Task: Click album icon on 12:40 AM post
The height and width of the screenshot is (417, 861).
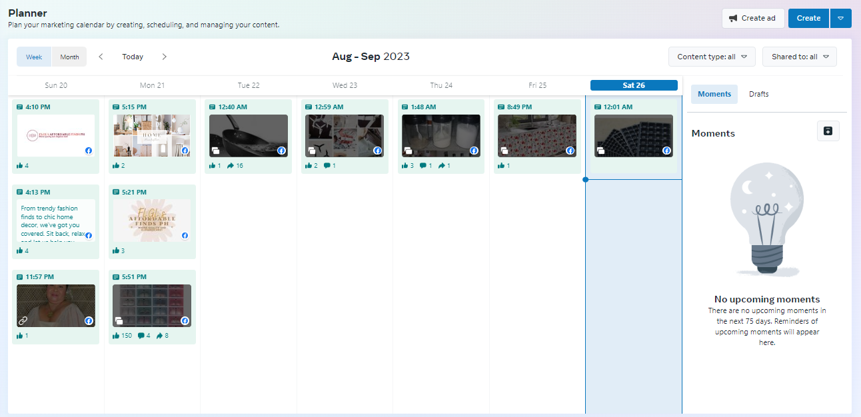Action: click(x=216, y=151)
